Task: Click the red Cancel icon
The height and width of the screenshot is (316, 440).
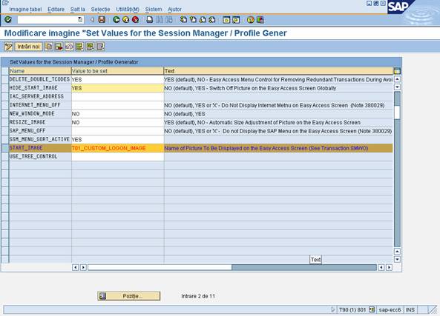Action: [135, 19]
